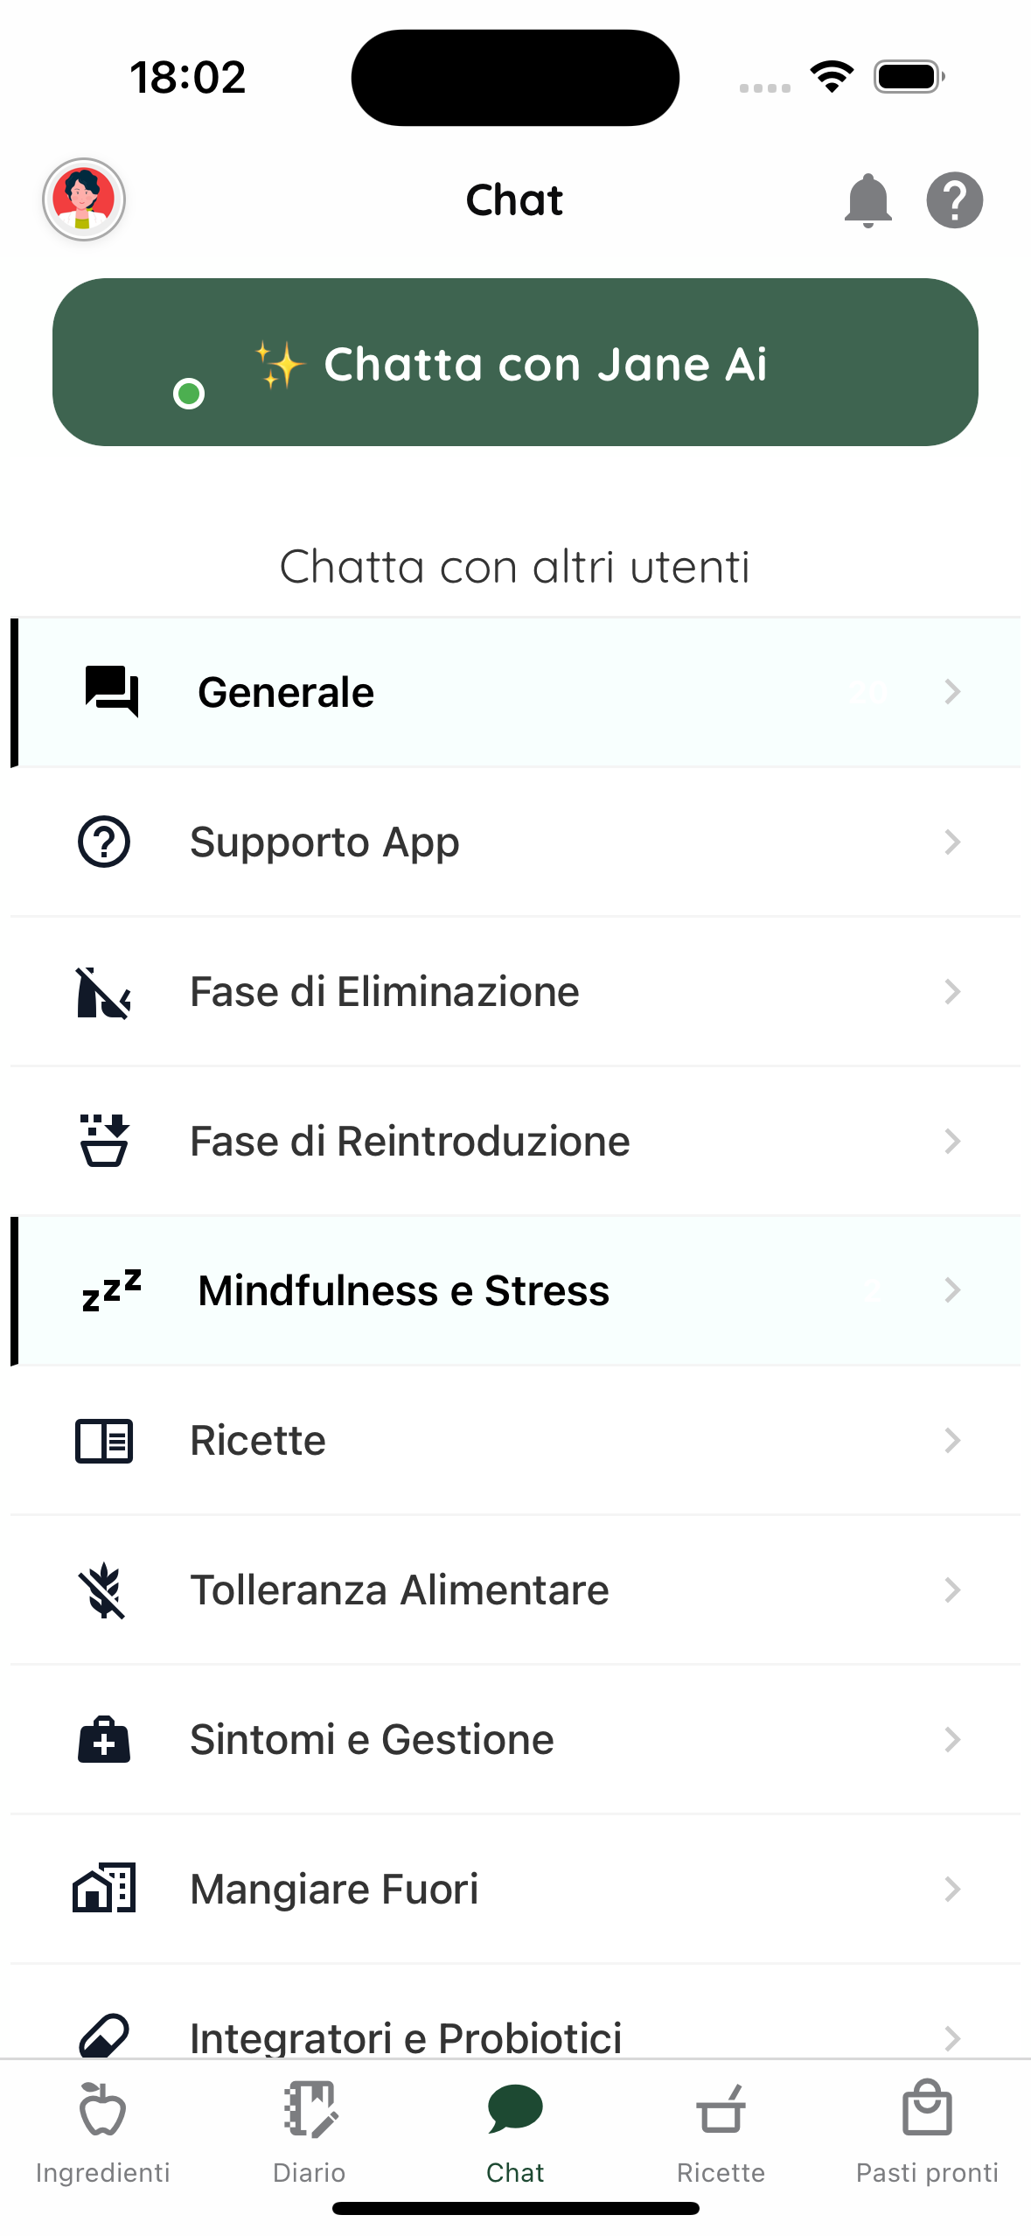
Task: Open the user profile avatar
Action: coord(84,199)
